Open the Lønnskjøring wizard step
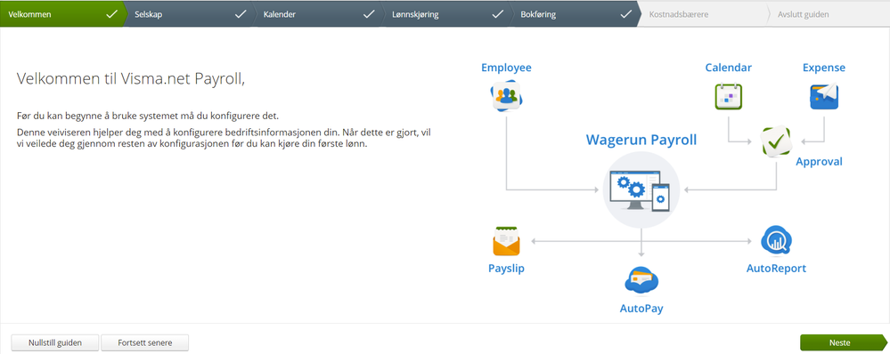The width and height of the screenshot is (890, 354). [x=446, y=13]
